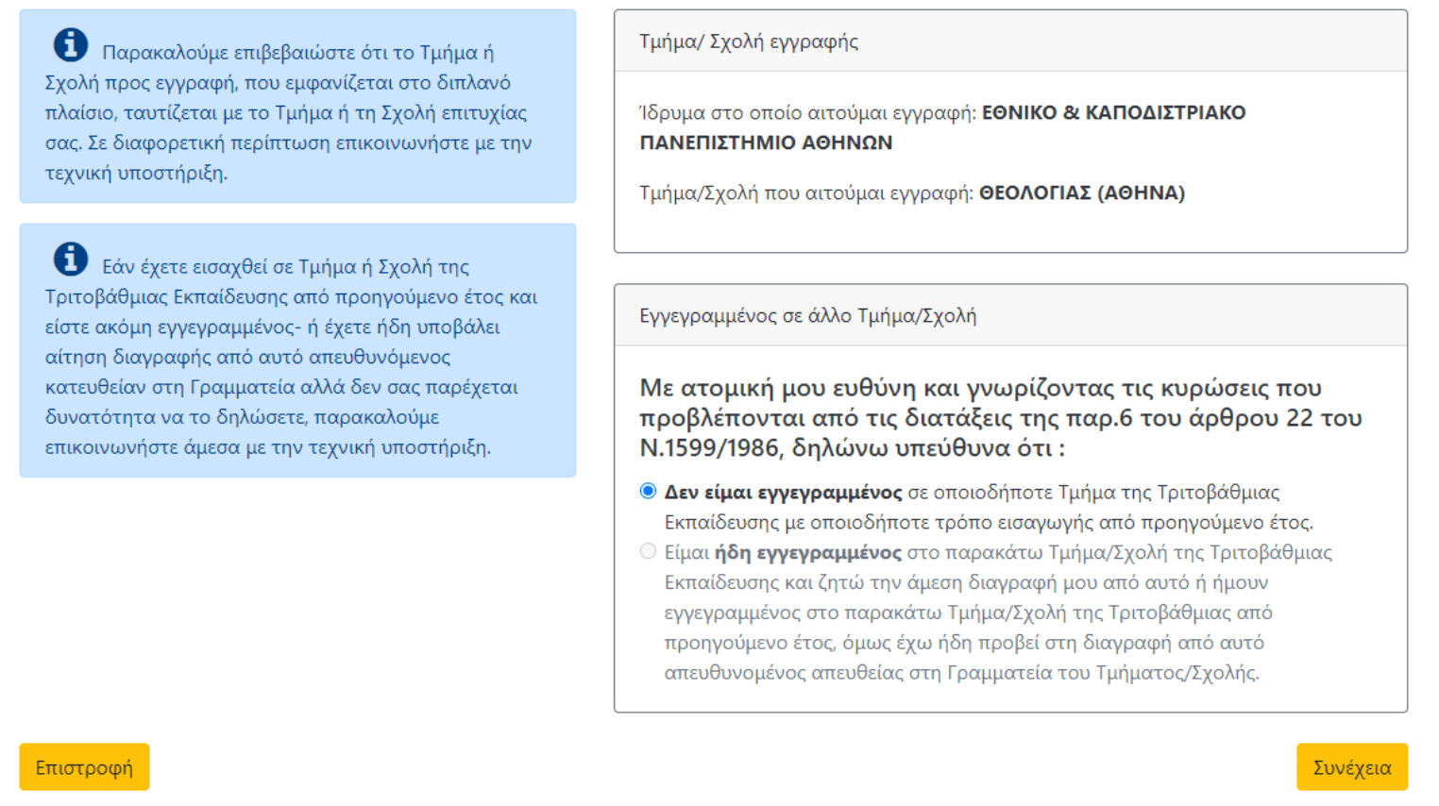This screenshot has height=806, width=1439.
Task: Click the info icon in the first notice box
Action: (70, 44)
